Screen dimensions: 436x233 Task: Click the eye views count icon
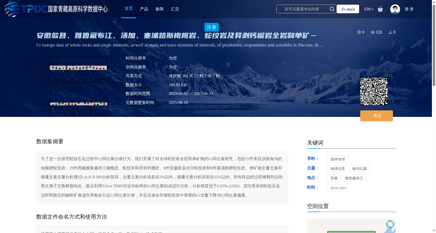[x=373, y=32]
